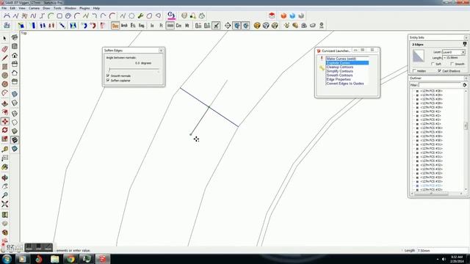Select the Push/Pull tool
This screenshot has width=470, height=264.
click(4, 103)
